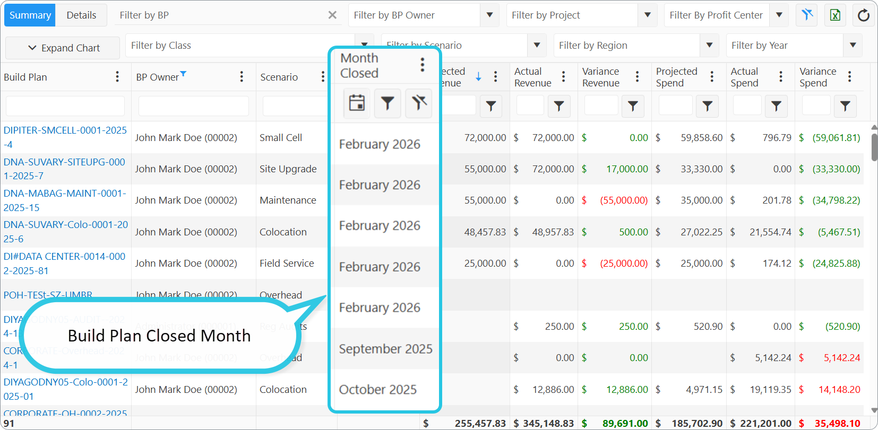Click the refresh icon
This screenshot has height=430, width=878.
[x=864, y=15]
